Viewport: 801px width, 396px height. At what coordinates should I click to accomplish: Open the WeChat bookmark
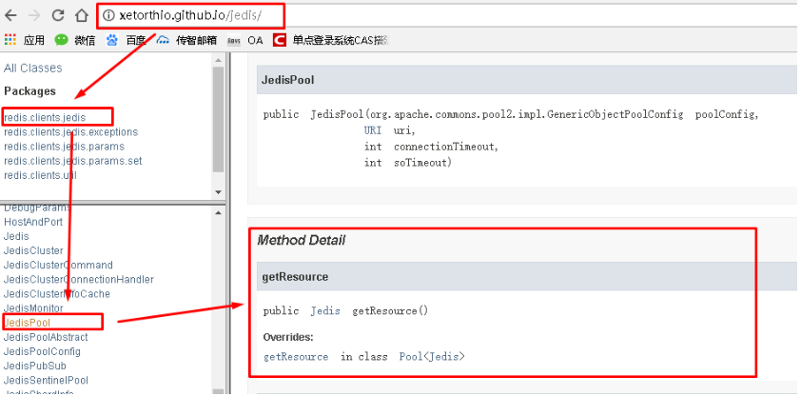tap(75, 40)
